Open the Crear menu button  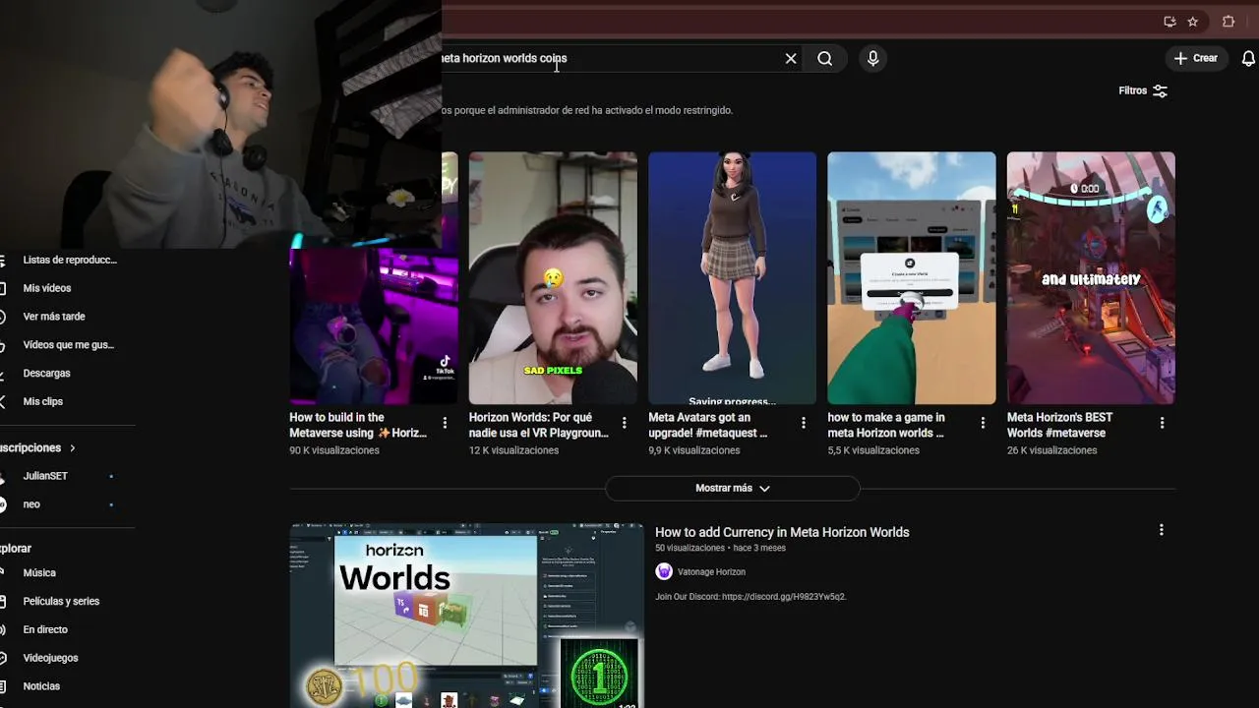1196,59
